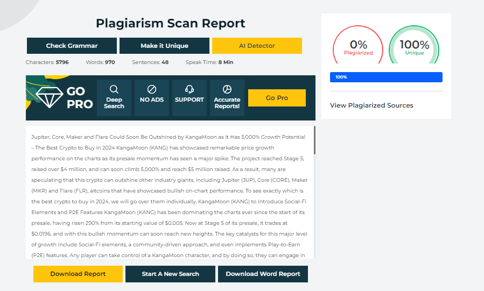Click the NO ADS label

(152, 100)
